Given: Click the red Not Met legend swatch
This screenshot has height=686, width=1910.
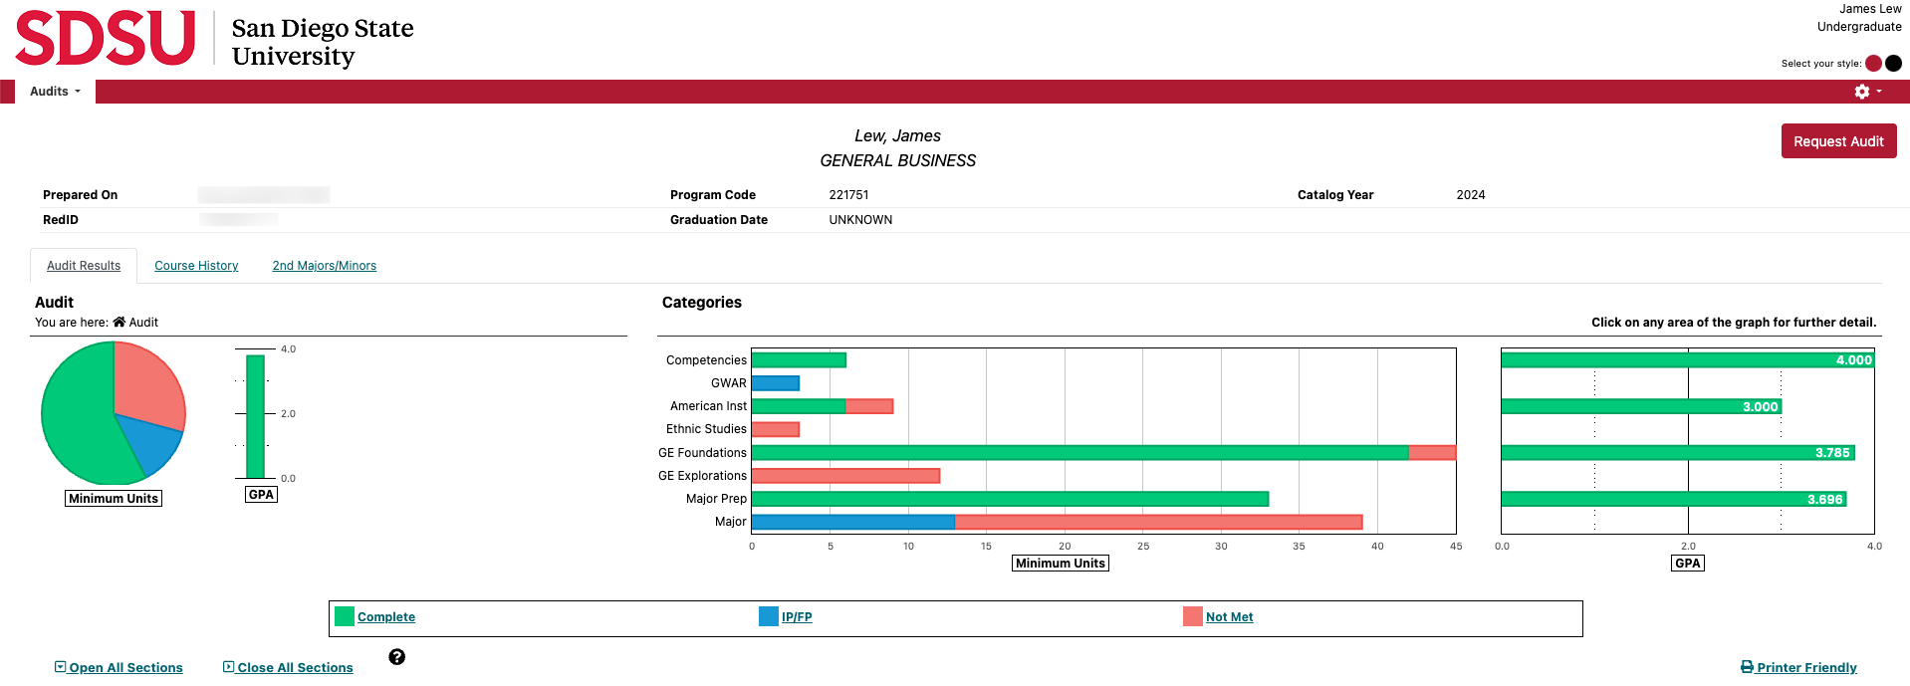Looking at the screenshot, I should pyautogui.click(x=1193, y=616).
